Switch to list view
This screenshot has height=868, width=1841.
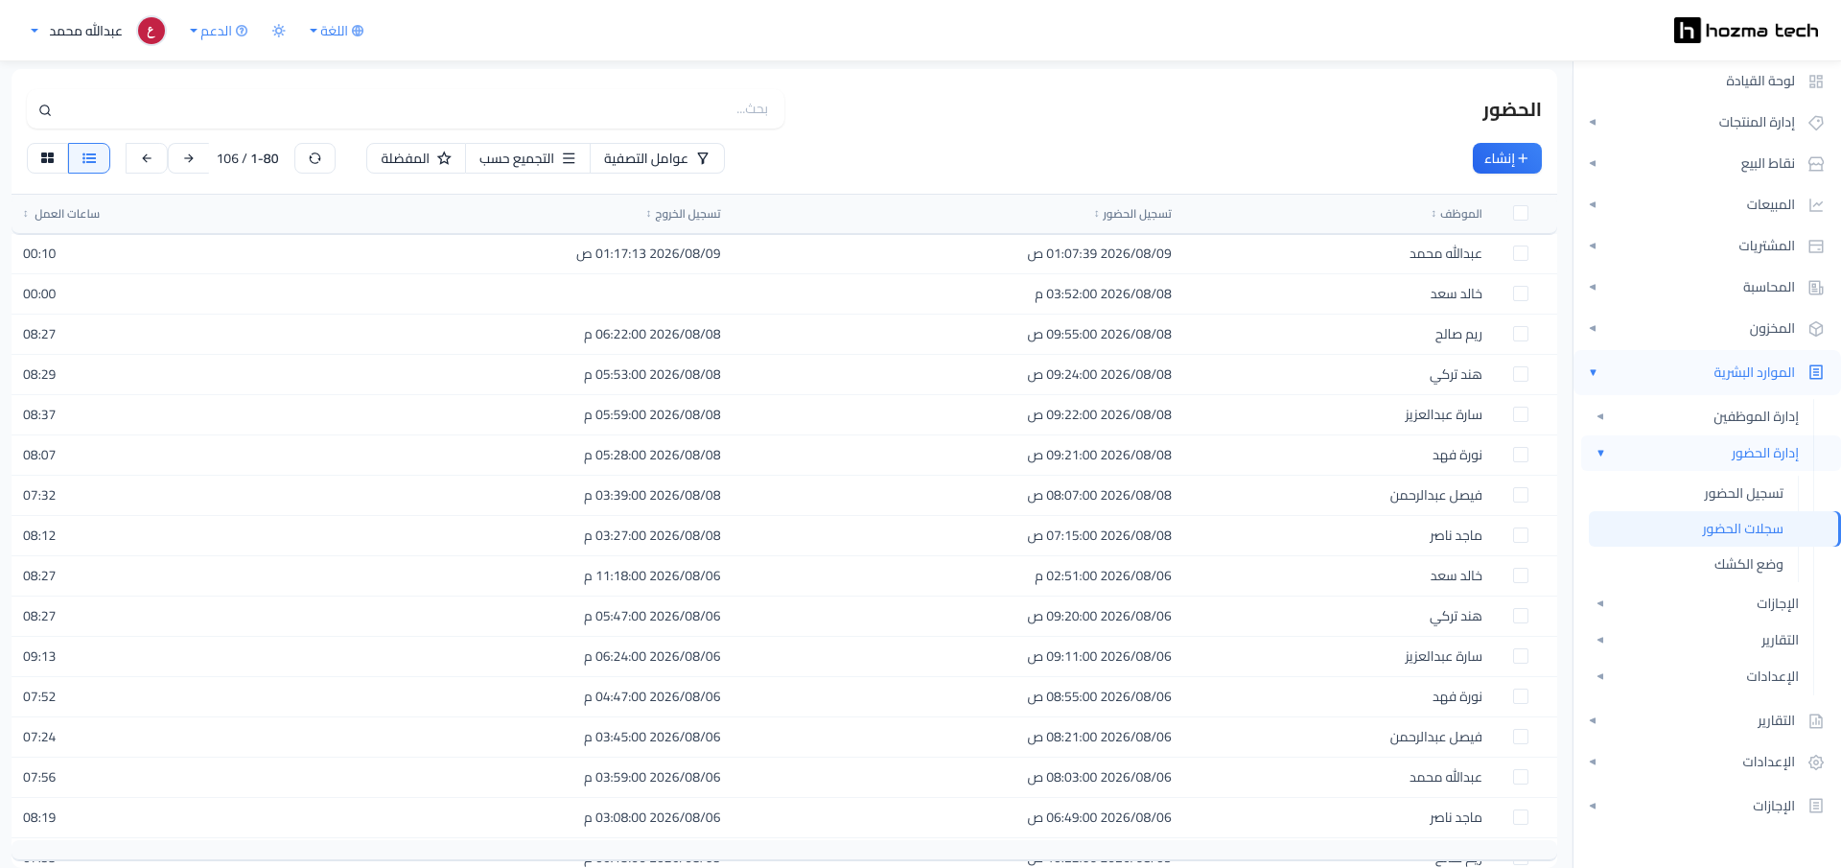(x=89, y=158)
